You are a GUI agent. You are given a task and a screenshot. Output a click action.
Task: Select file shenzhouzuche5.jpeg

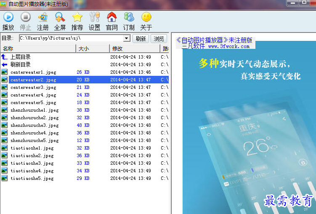pyautogui.click(x=35, y=140)
